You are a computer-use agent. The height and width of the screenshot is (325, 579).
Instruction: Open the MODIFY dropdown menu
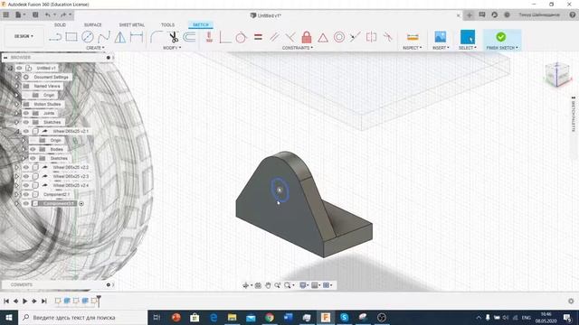click(172, 48)
